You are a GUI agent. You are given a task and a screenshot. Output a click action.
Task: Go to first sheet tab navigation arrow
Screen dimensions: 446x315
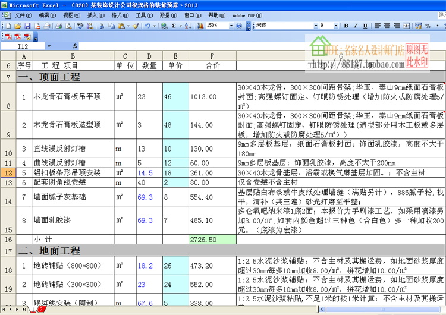click(x=3, y=309)
